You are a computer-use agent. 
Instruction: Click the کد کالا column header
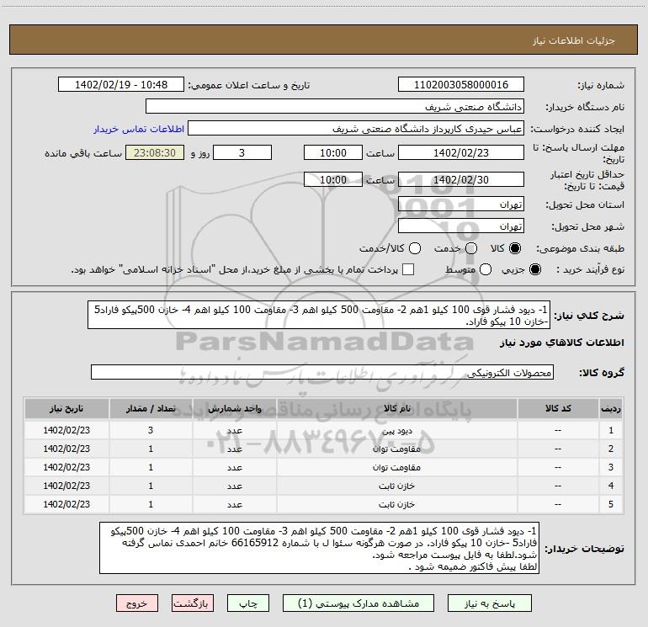(x=558, y=409)
